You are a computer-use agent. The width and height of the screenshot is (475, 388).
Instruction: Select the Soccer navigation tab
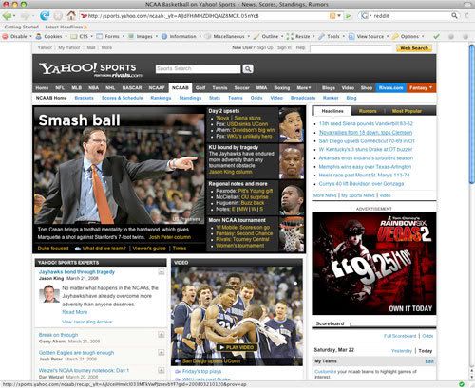pyautogui.click(x=241, y=88)
